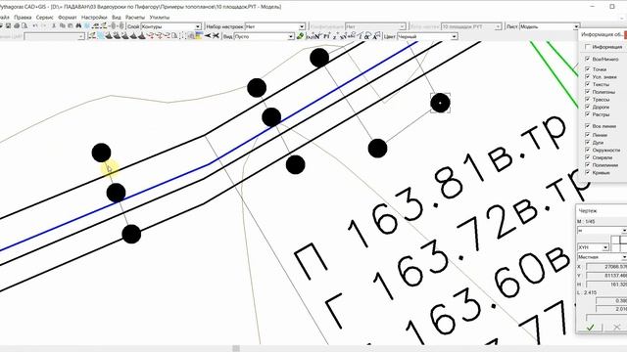Click the Save icon in the toolbar
This screenshot has width=627, height=352.
(9, 26)
